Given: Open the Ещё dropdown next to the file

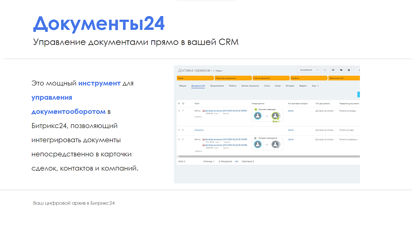Looking at the screenshot, I should (x=216, y=113).
